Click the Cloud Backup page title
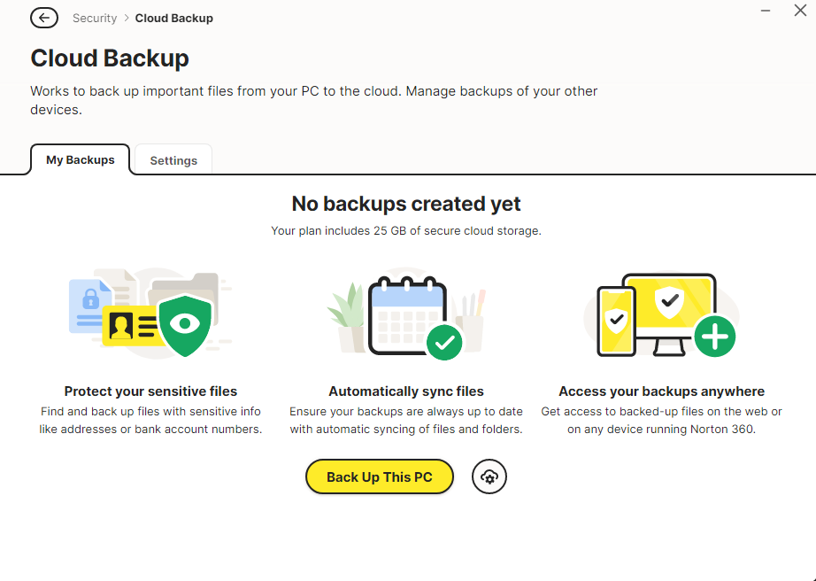816x581 pixels. [110, 58]
